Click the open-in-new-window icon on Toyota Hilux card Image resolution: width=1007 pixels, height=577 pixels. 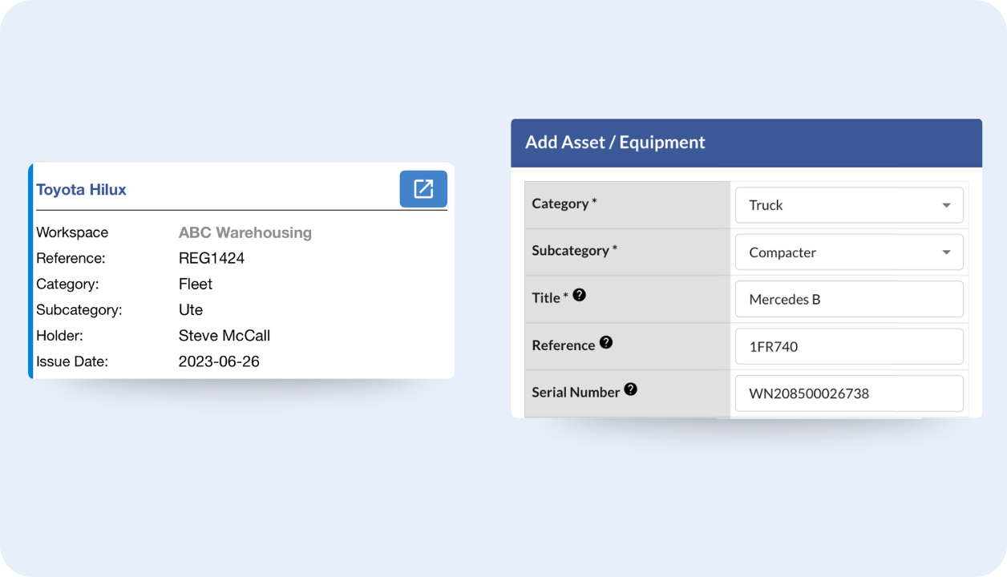(x=423, y=189)
